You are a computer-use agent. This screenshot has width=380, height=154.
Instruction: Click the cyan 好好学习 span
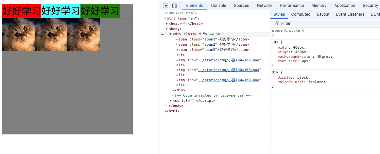[61, 11]
